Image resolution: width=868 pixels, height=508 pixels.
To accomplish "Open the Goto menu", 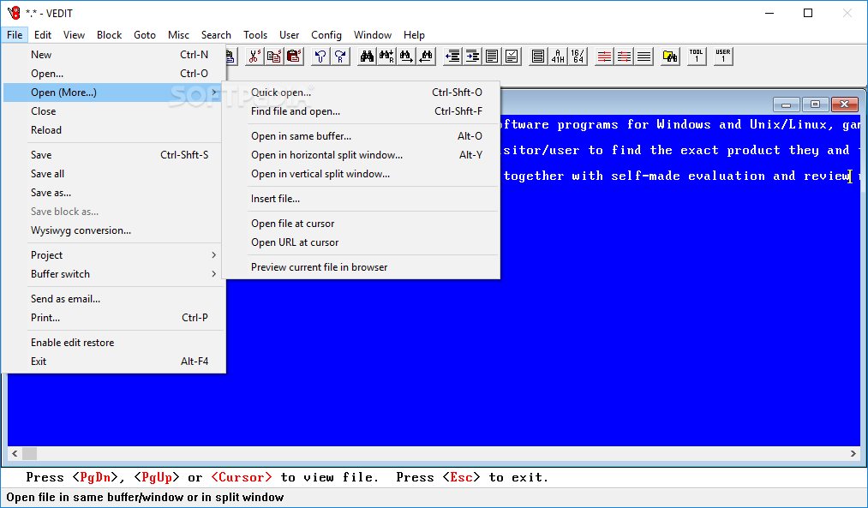I will [145, 35].
